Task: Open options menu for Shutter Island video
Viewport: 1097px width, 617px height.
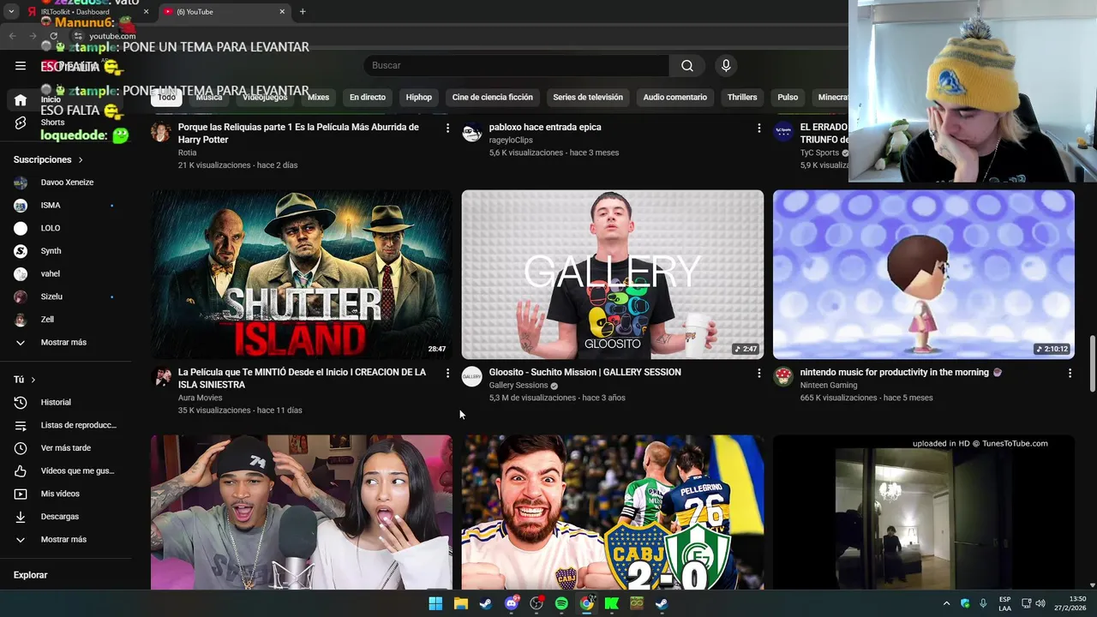Action: (x=447, y=373)
